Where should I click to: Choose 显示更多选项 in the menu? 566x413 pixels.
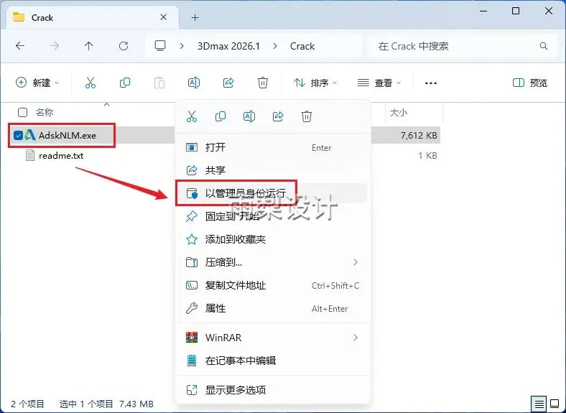coord(272,390)
